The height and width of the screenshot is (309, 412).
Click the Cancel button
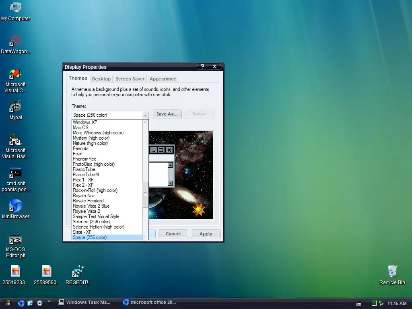pyautogui.click(x=173, y=234)
